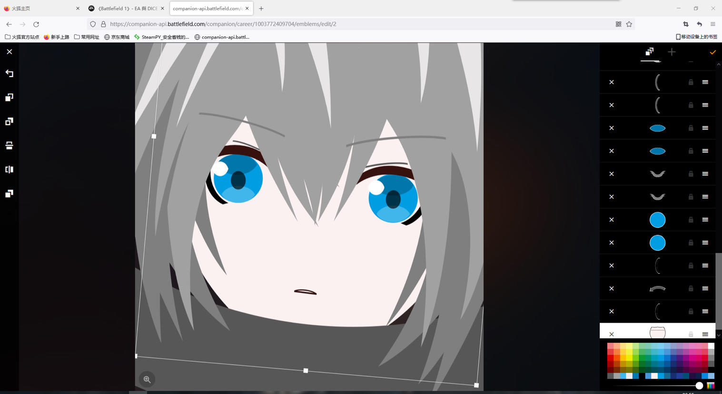722x394 pixels.
Task: Toggle lock on upper blue ellipse layer
Action: (x=691, y=128)
